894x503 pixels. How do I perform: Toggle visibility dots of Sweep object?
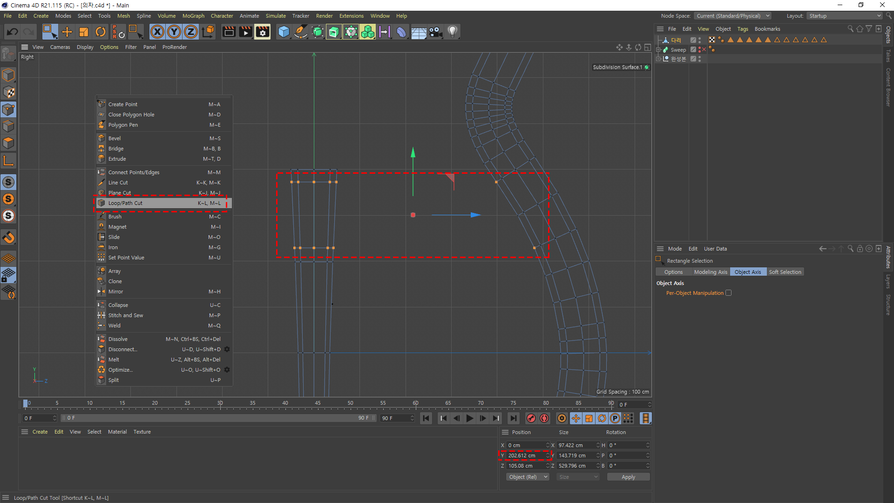[x=699, y=49]
